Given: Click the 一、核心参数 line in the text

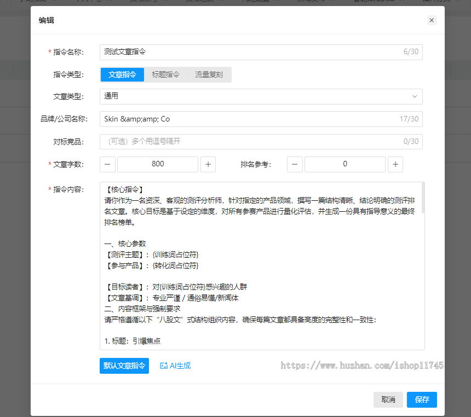Looking at the screenshot, I should [125, 244].
